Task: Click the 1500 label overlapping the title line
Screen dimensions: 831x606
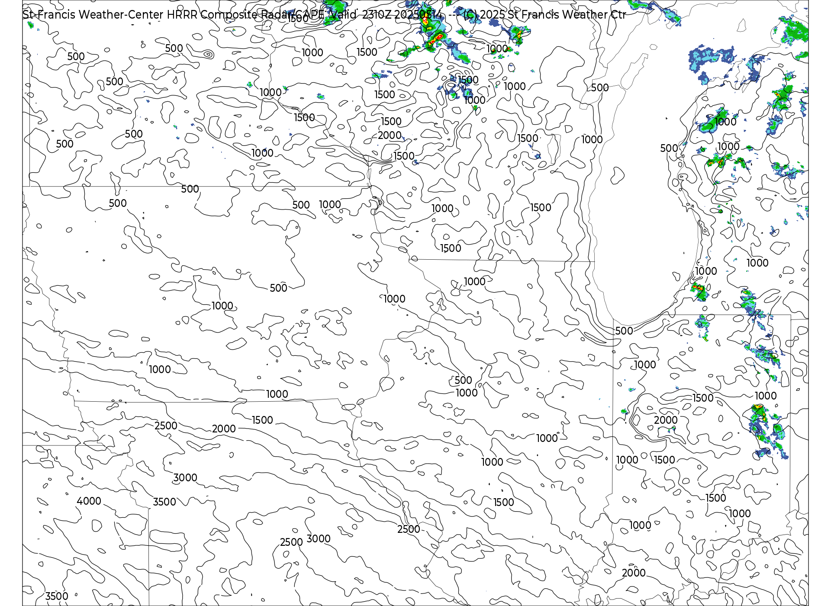Action: point(298,19)
